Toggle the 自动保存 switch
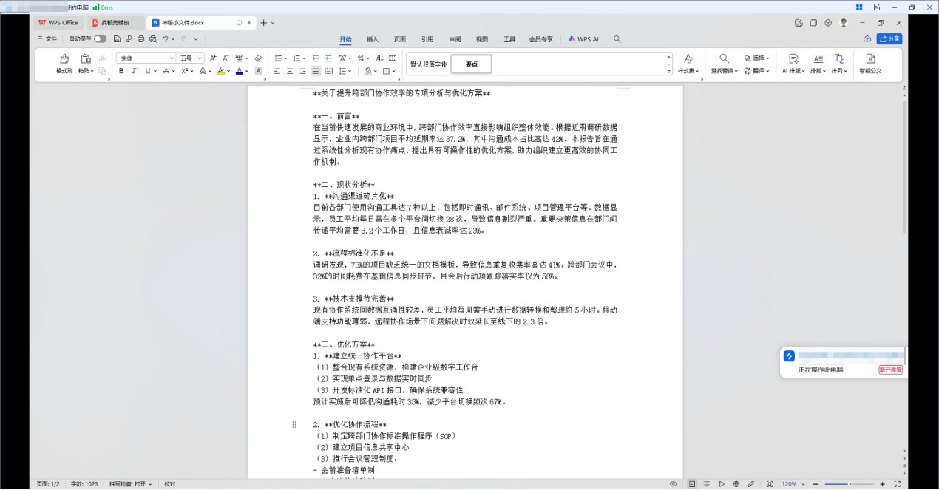The image size is (939, 490). point(99,38)
